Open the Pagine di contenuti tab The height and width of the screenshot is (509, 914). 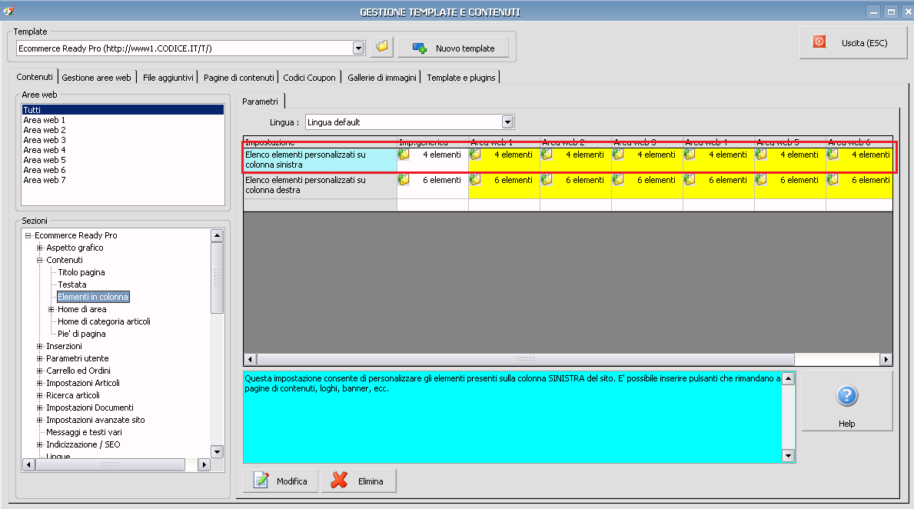238,78
